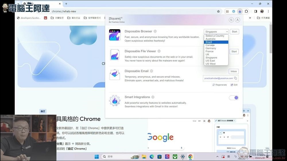Open the 廣告收益 bookmark folder
Screen dimensions: 287x161
[73, 18]
